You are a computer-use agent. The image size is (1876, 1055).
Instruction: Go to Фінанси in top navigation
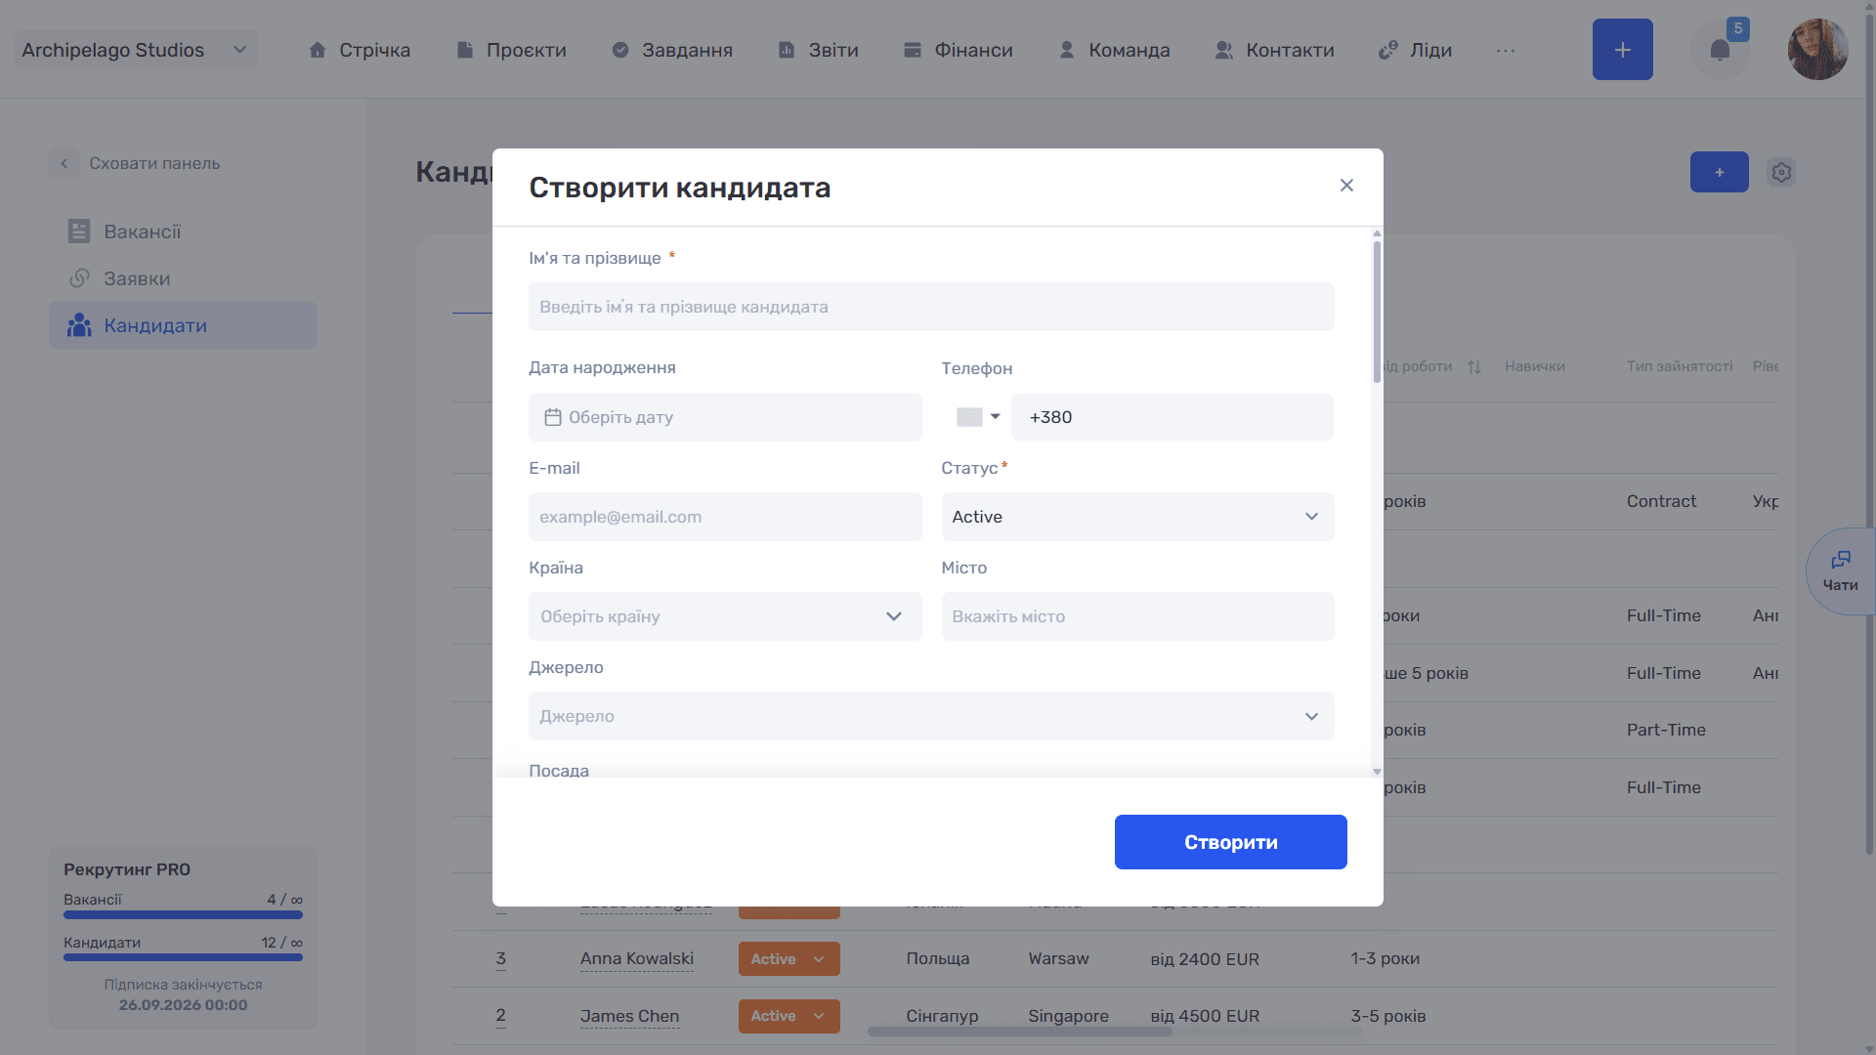[x=958, y=50]
